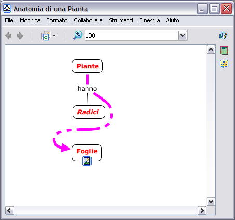Click the views window toolbar icon
235x220 pixels.
(46, 35)
